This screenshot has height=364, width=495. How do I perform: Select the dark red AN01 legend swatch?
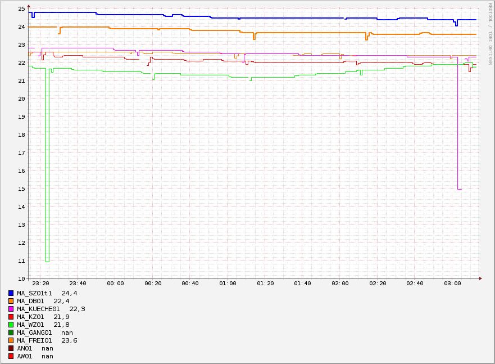[11, 348]
